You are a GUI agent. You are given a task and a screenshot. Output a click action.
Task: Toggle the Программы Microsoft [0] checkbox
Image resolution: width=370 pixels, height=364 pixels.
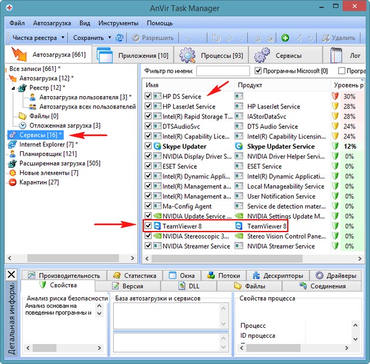(x=258, y=71)
